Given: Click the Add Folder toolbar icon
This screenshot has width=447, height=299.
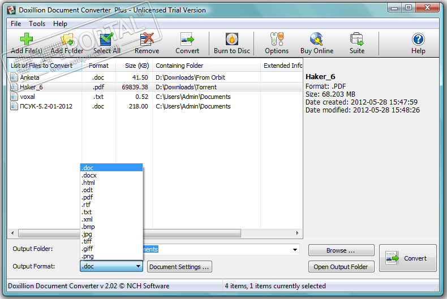Looking at the screenshot, I should (67, 40).
